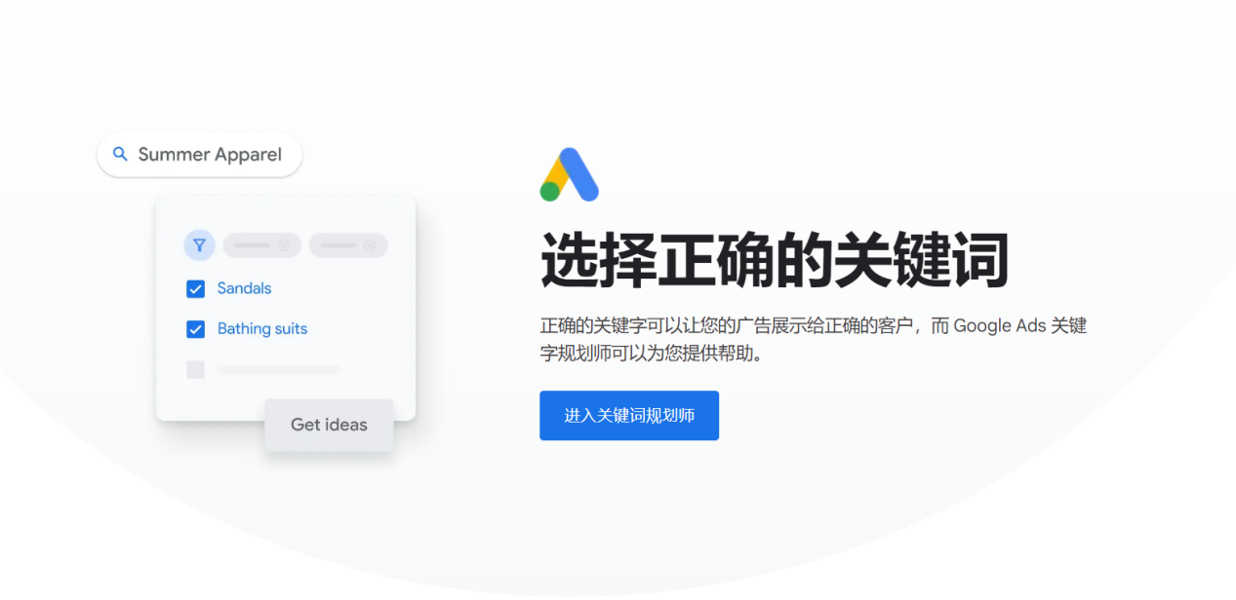
Task: Select the second gray filter chip
Action: click(x=348, y=245)
